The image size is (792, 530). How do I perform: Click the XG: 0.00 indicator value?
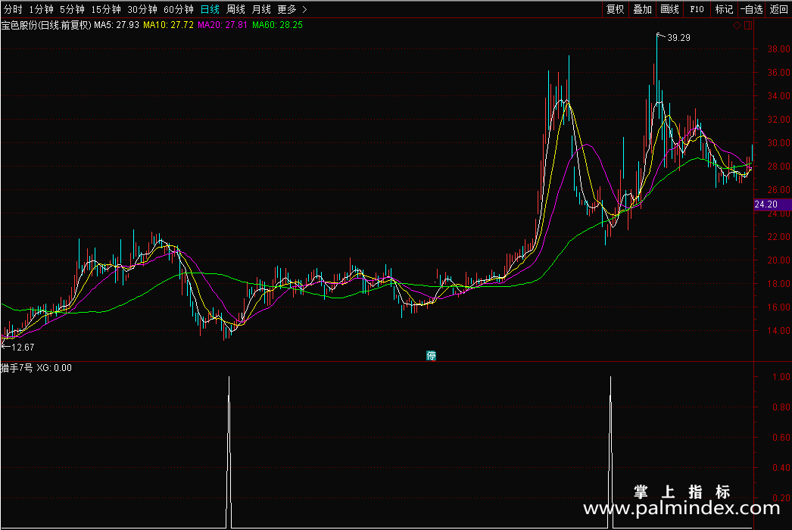click(54, 368)
